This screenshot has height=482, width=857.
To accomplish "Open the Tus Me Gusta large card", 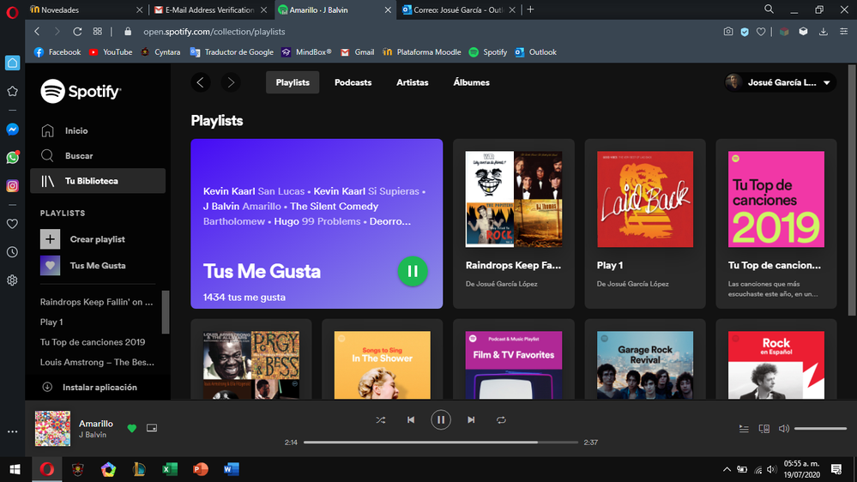I will click(x=317, y=224).
